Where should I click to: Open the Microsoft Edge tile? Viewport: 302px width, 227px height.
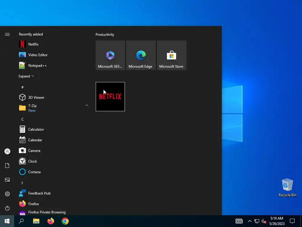[x=141, y=55]
